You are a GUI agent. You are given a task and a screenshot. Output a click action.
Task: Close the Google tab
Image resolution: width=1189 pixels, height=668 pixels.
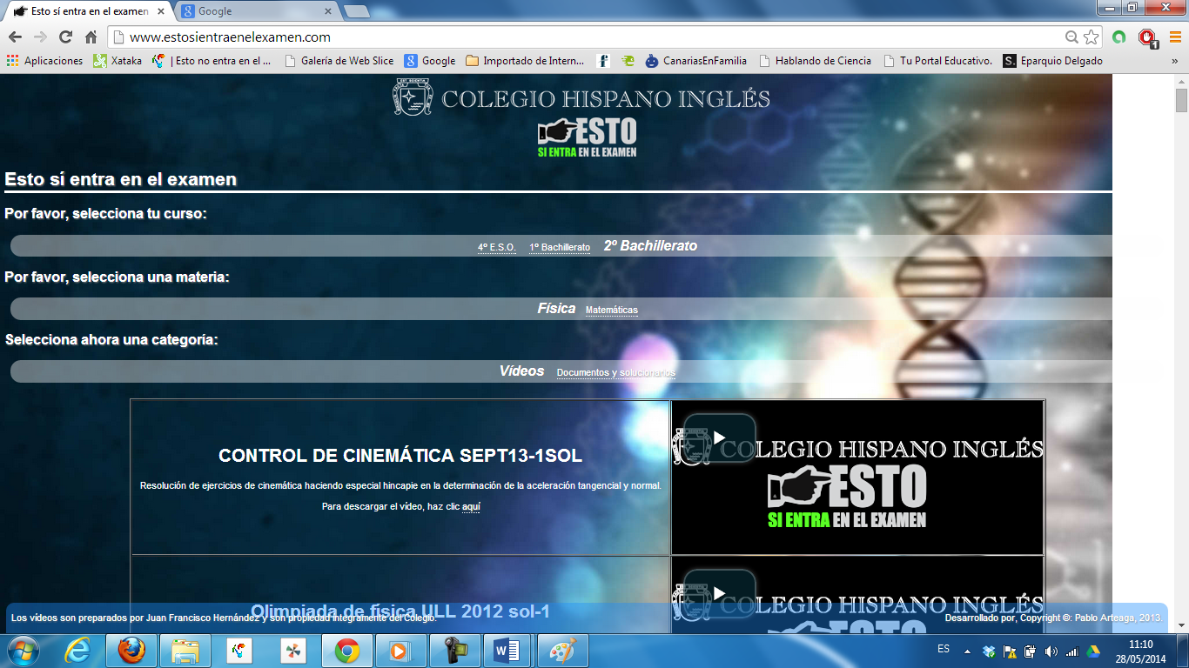328,11
